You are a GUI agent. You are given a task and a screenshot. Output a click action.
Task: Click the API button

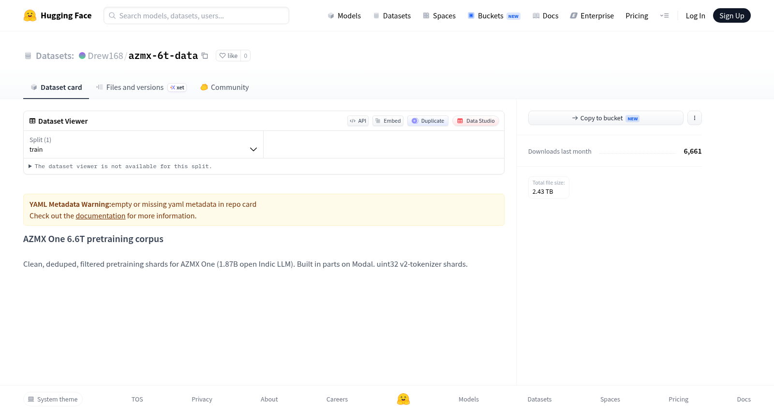(x=358, y=121)
